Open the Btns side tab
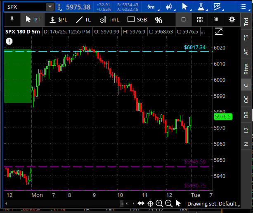Viewport: 253px width, 213px height. 246,68
